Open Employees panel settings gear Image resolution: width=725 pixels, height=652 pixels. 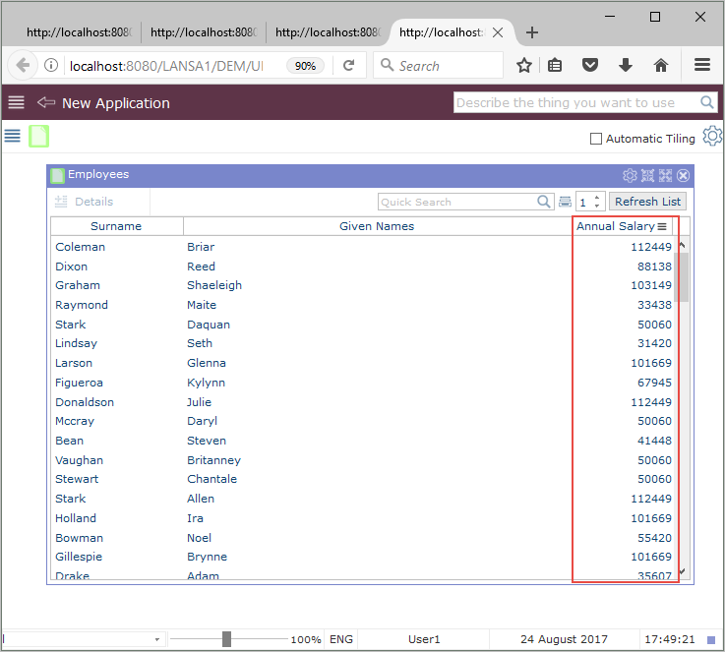(630, 175)
